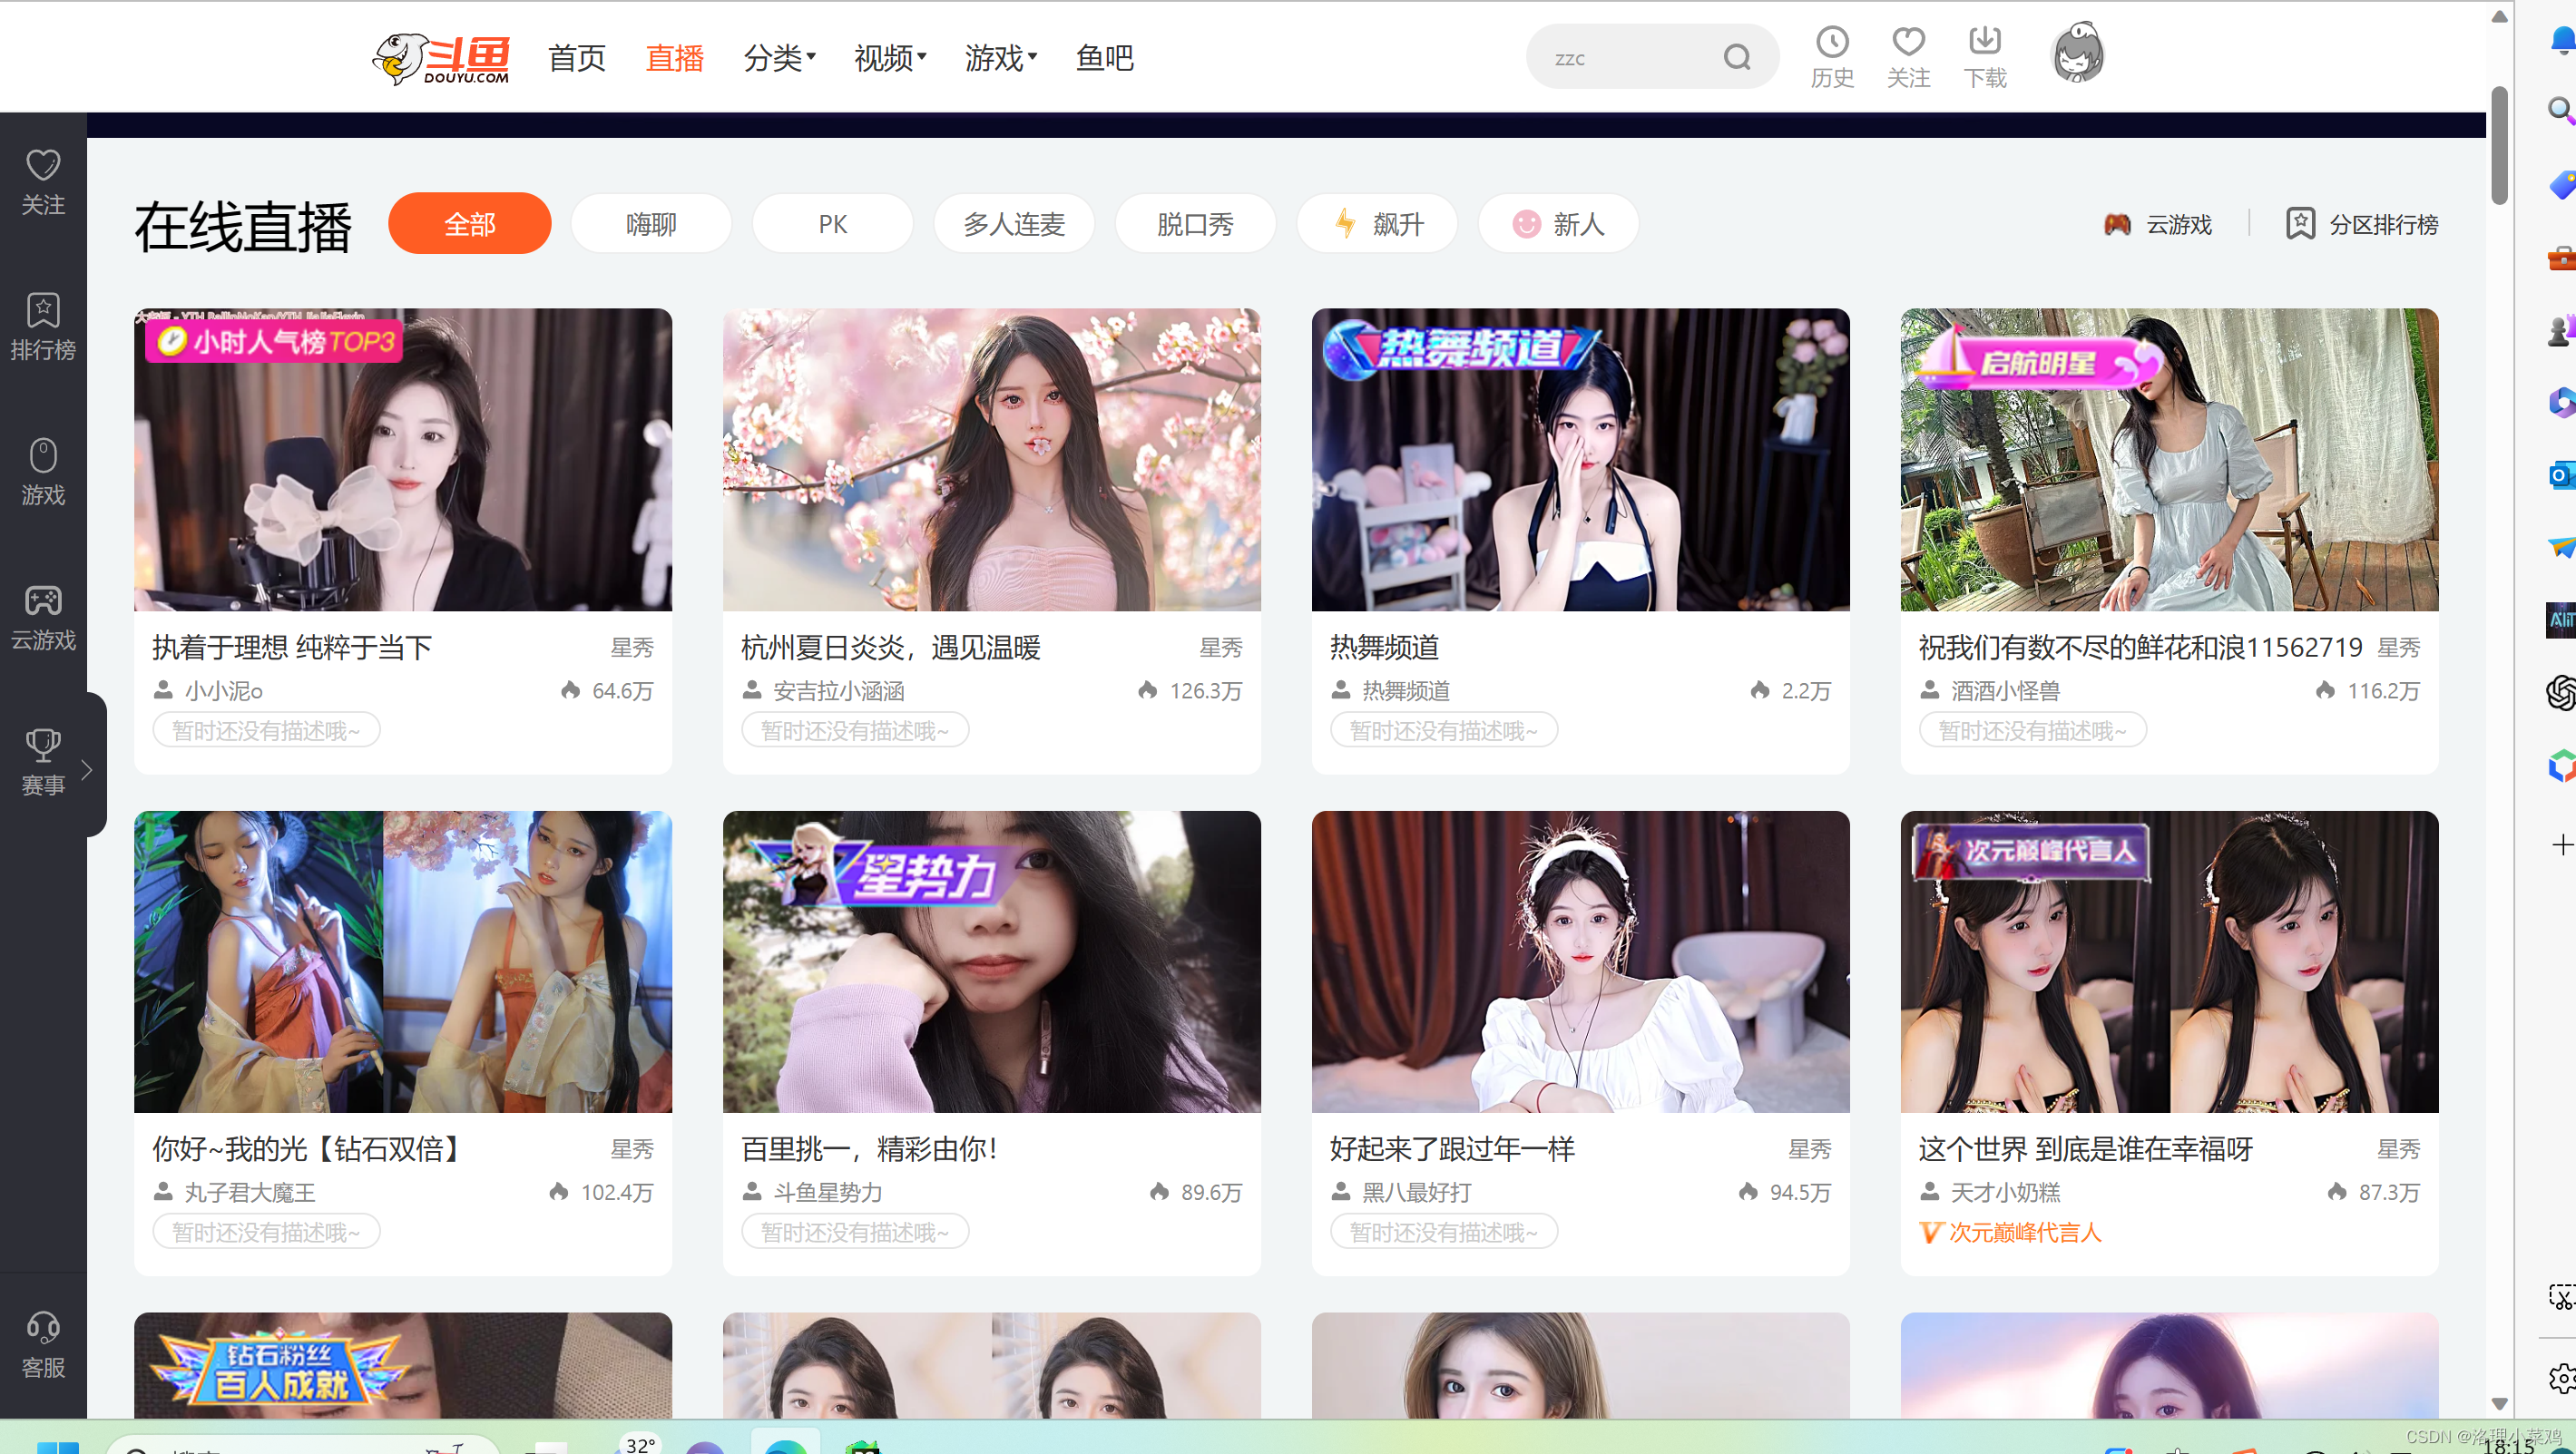Viewport: 2576px width, 1454px height.
Task: Select the 嗨聊 filter pill
Action: pos(651,224)
